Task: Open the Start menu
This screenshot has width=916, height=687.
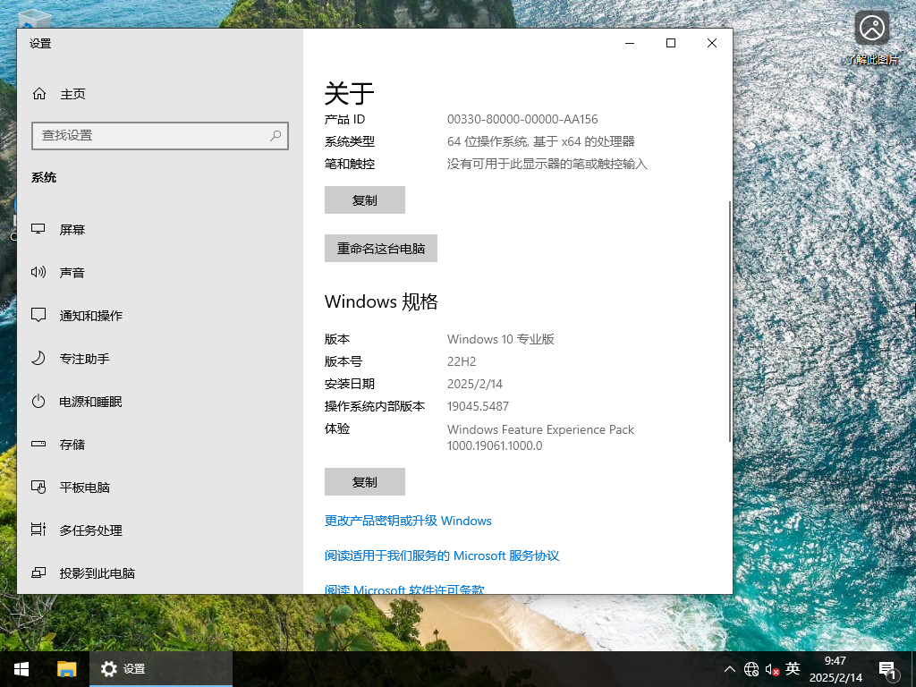Action: (21, 668)
